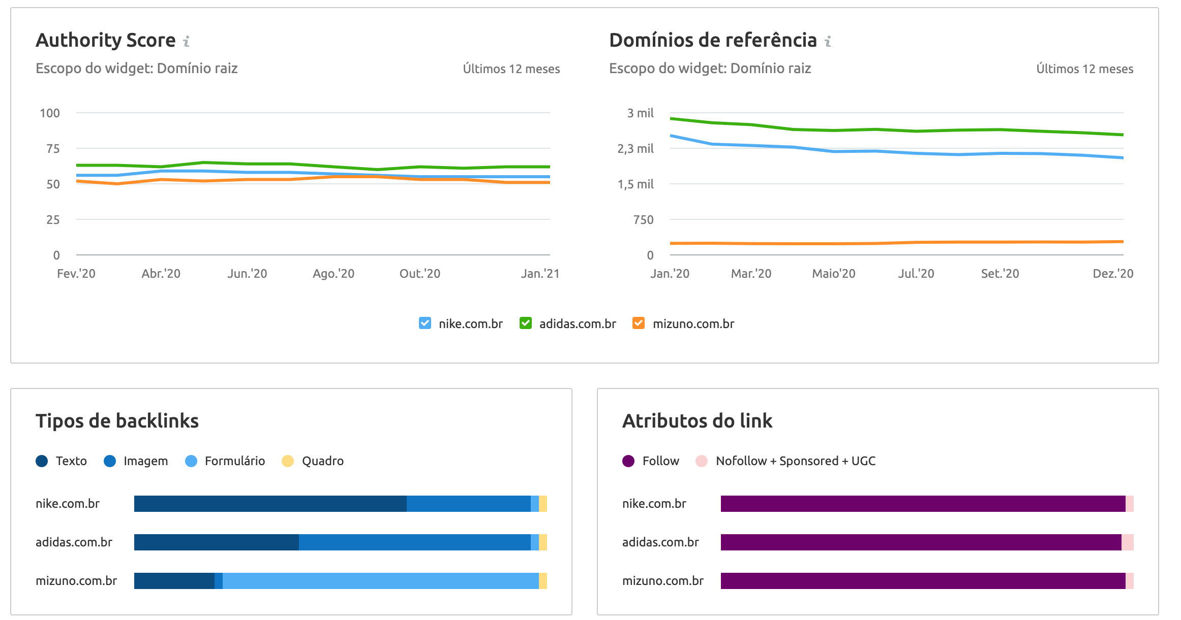Click the Texto legend color dot
This screenshot has width=1181, height=620.
42,461
